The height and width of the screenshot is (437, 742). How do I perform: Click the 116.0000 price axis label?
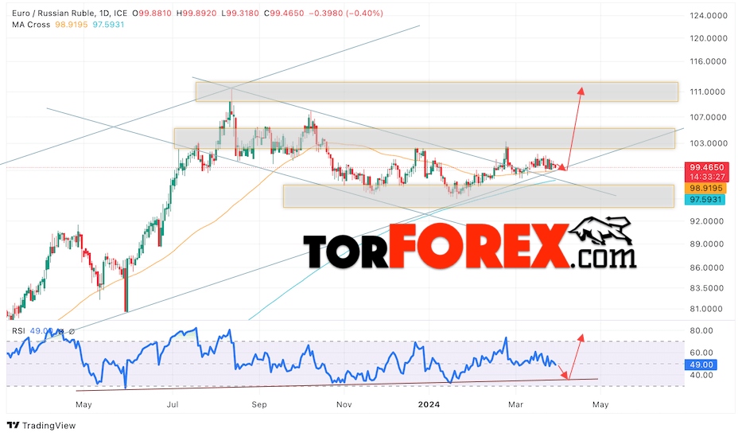709,61
